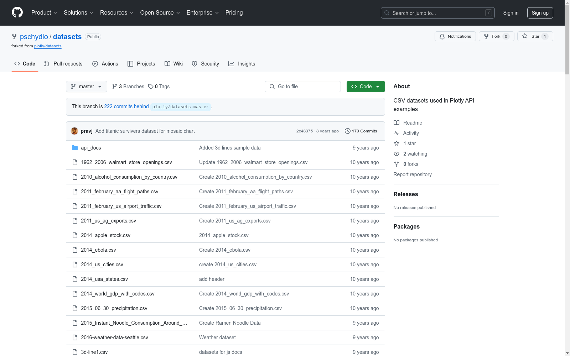Screen dimensions: 570x356
Task: Click the Sign up button
Action: click(x=540, y=13)
